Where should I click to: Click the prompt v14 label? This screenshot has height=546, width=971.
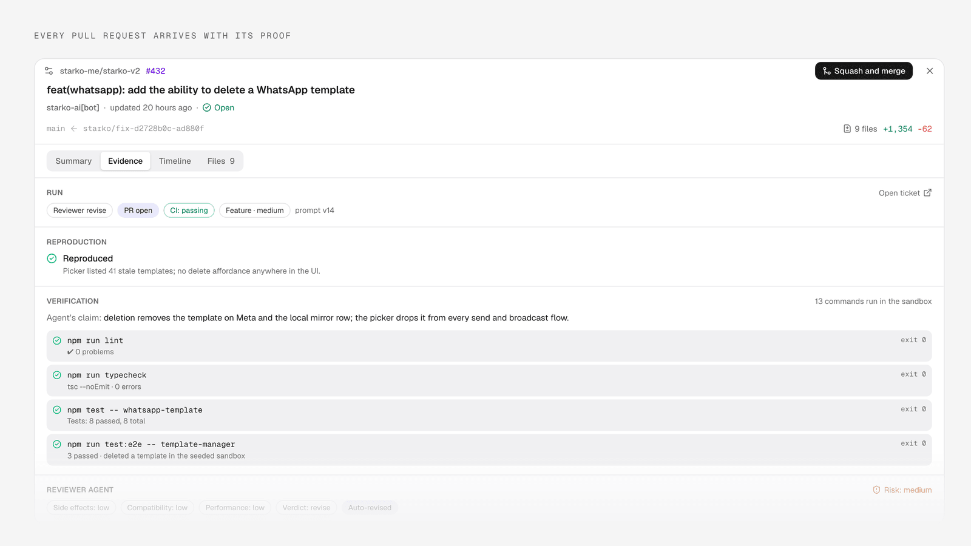point(314,211)
